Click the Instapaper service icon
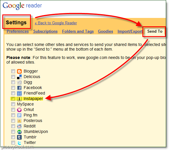This screenshot has height=150, width=169. [19, 99]
